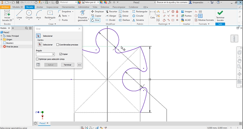Select the Arco tool

click(39, 15)
